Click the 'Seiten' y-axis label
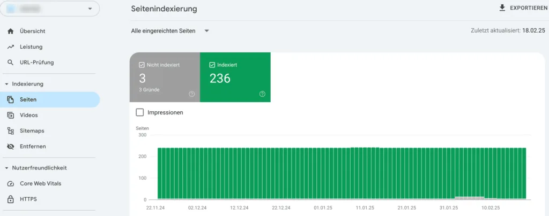This screenshot has width=549, height=216. click(x=142, y=128)
